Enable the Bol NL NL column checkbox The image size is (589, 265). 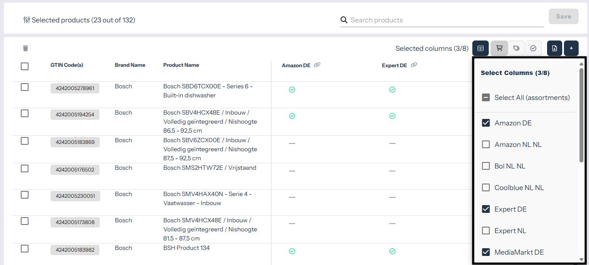coord(486,166)
